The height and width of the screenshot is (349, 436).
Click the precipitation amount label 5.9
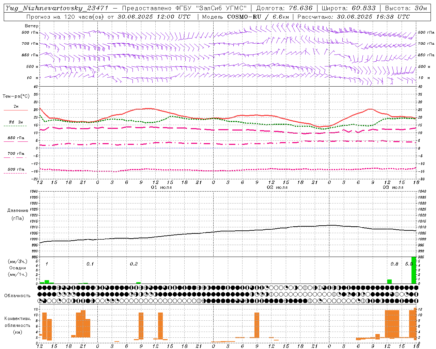(x=409, y=264)
